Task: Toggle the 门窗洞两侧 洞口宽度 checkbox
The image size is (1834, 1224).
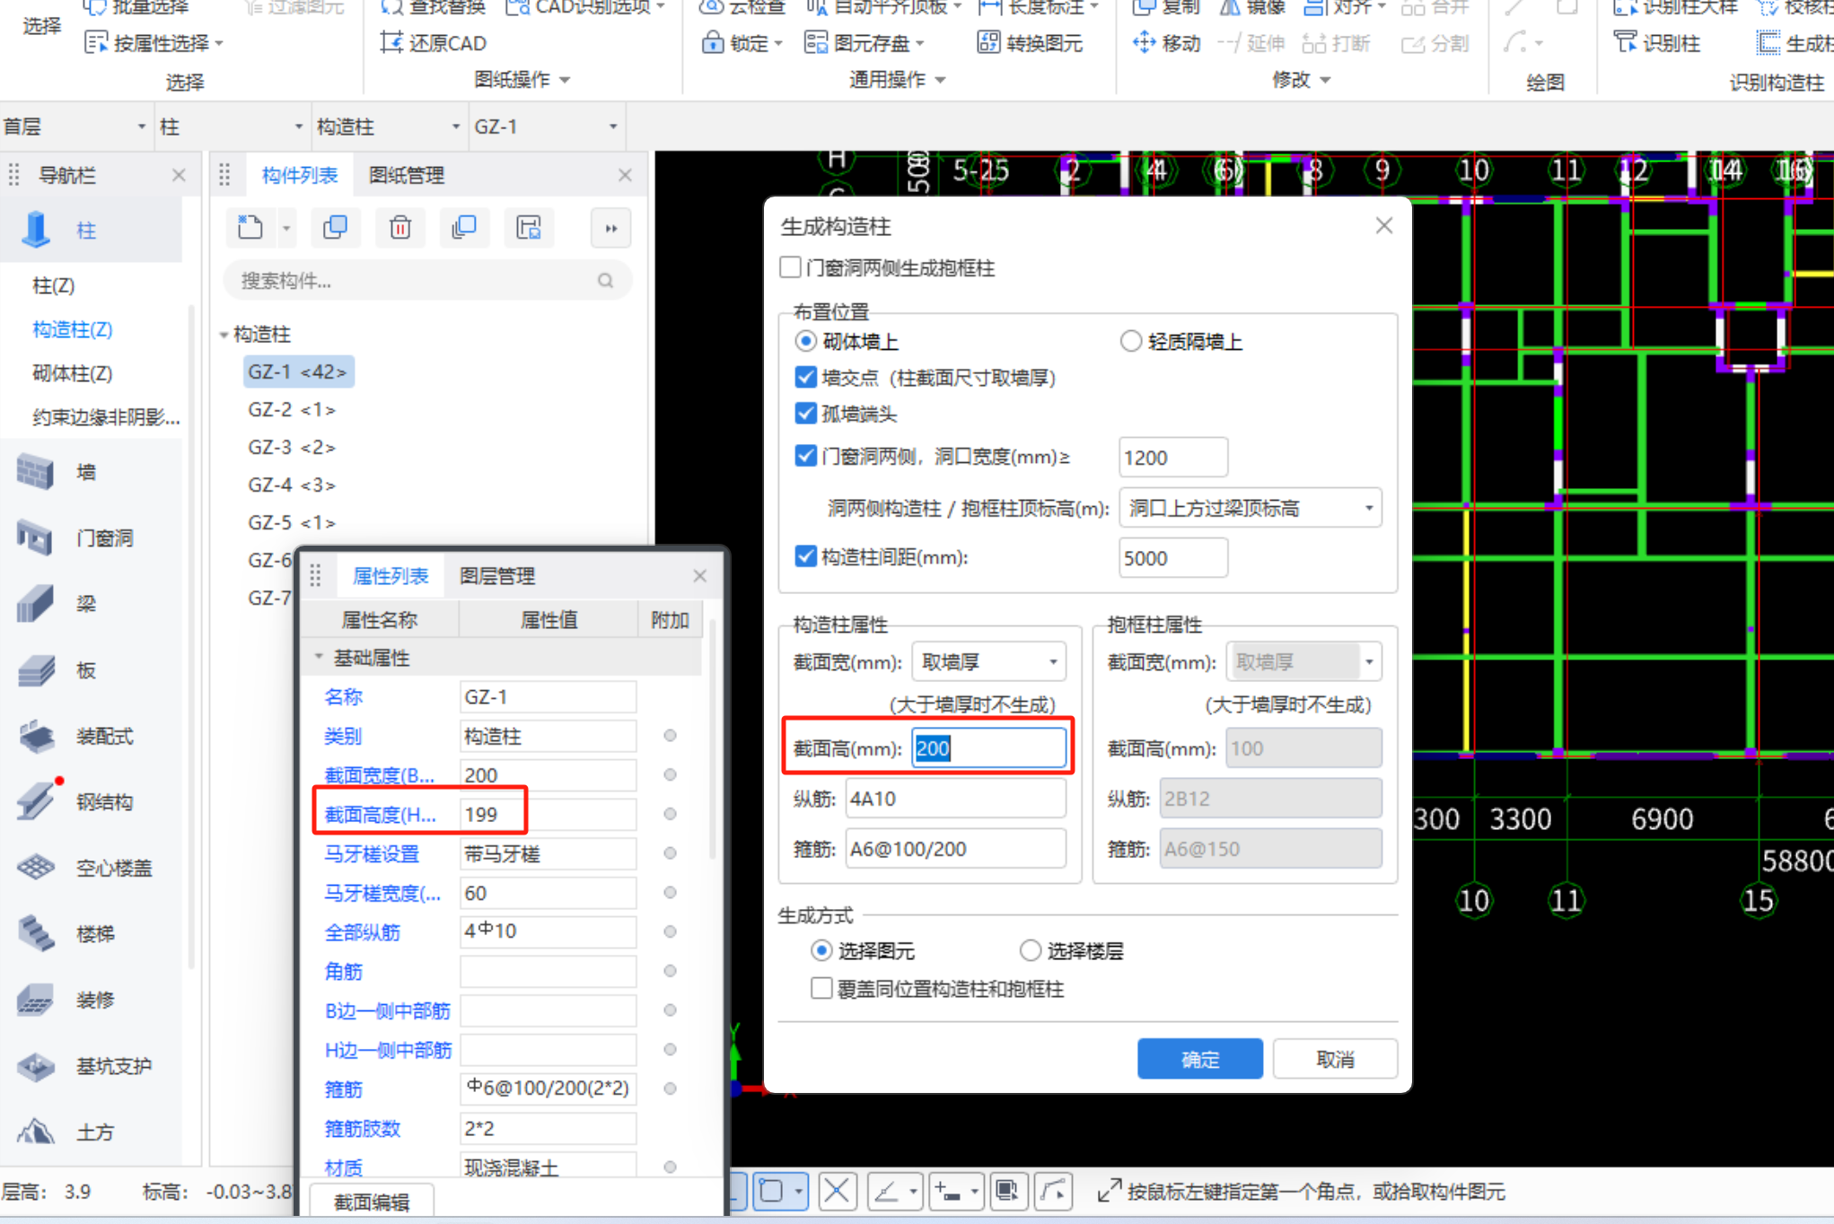Action: tap(806, 456)
